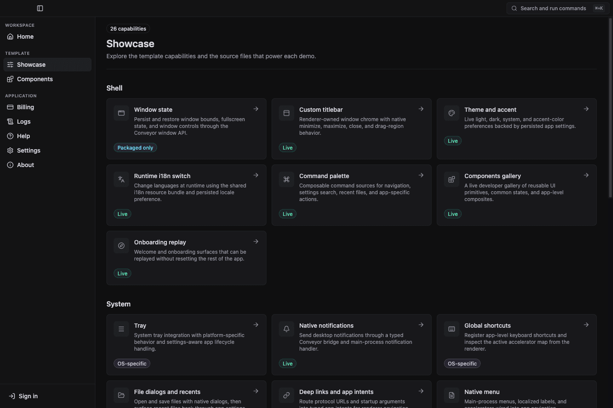Click the Billing card icon
The width and height of the screenshot is (613, 408).
pyautogui.click(x=10, y=107)
